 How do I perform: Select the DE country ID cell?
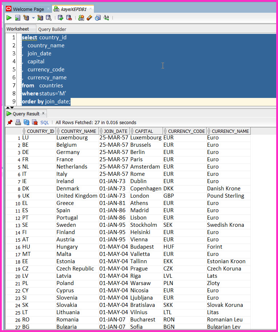pyautogui.click(x=39, y=152)
